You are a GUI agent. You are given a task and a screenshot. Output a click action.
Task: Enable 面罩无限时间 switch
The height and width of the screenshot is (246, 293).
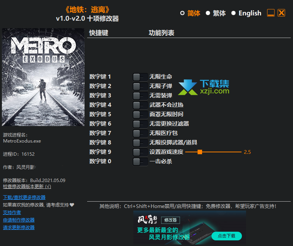140,114
